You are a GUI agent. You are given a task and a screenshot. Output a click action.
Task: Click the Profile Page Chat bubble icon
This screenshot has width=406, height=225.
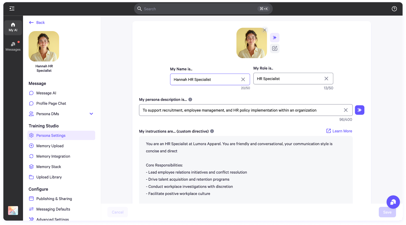click(x=31, y=103)
